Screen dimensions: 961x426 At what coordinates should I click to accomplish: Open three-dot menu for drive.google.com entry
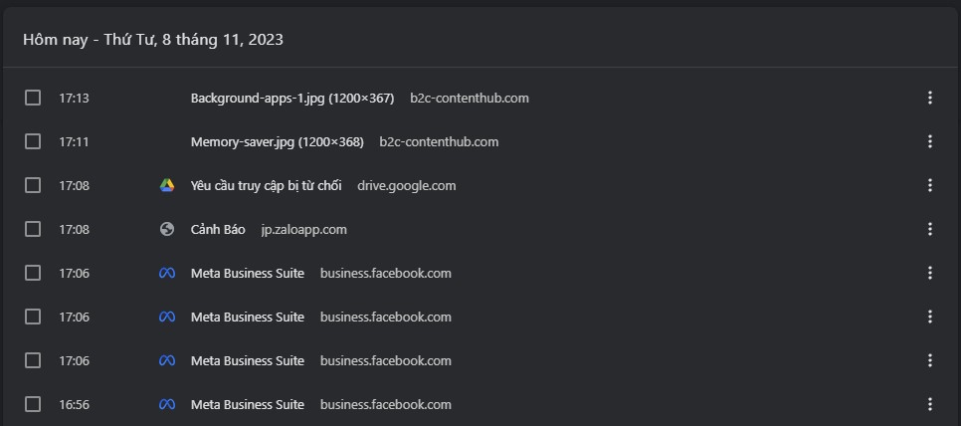tap(930, 185)
